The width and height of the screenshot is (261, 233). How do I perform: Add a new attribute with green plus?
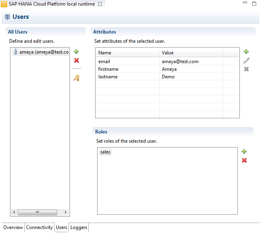click(246, 52)
